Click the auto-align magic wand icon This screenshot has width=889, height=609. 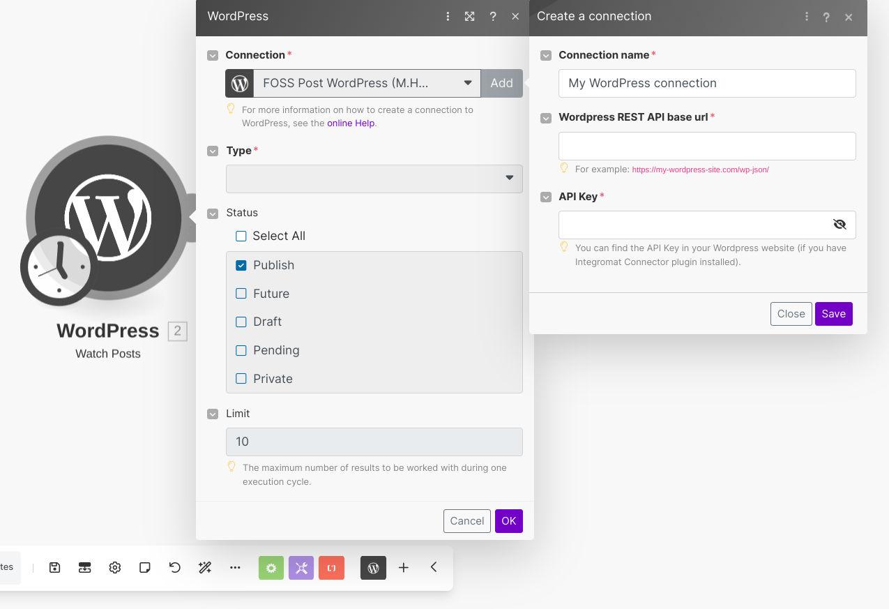205,568
